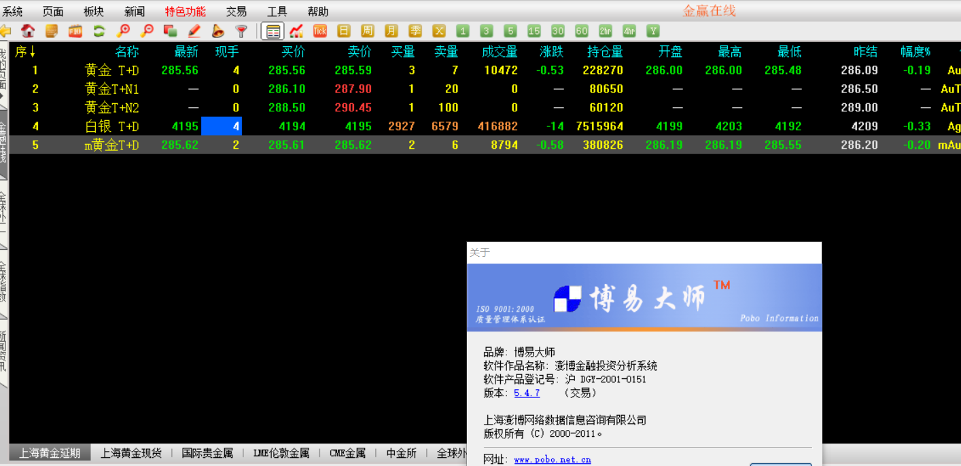The width and height of the screenshot is (961, 466).
Task: Click the zoom out magnifier icon
Action: tap(147, 31)
